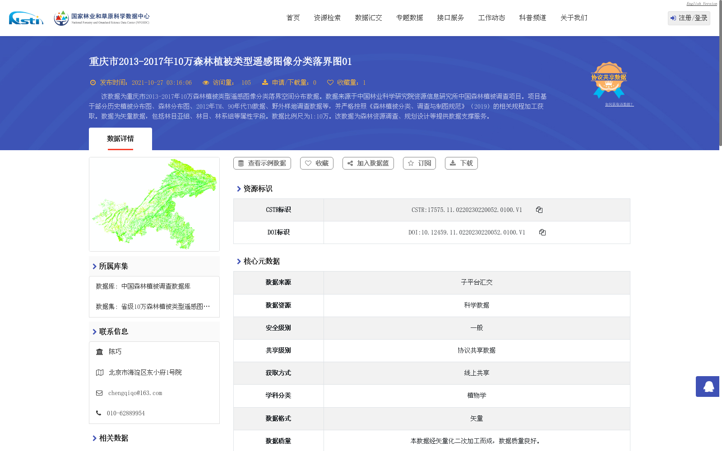Open 数据汇交 menu
Image resolution: width=722 pixels, height=451 pixels.
point(368,18)
